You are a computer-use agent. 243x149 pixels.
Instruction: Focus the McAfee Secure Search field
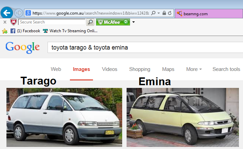coord(52,22)
